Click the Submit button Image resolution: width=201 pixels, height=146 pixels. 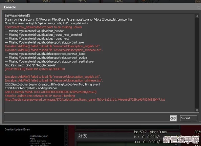188,118
